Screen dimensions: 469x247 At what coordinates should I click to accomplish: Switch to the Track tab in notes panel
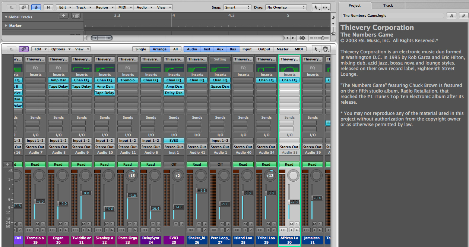(388, 5)
